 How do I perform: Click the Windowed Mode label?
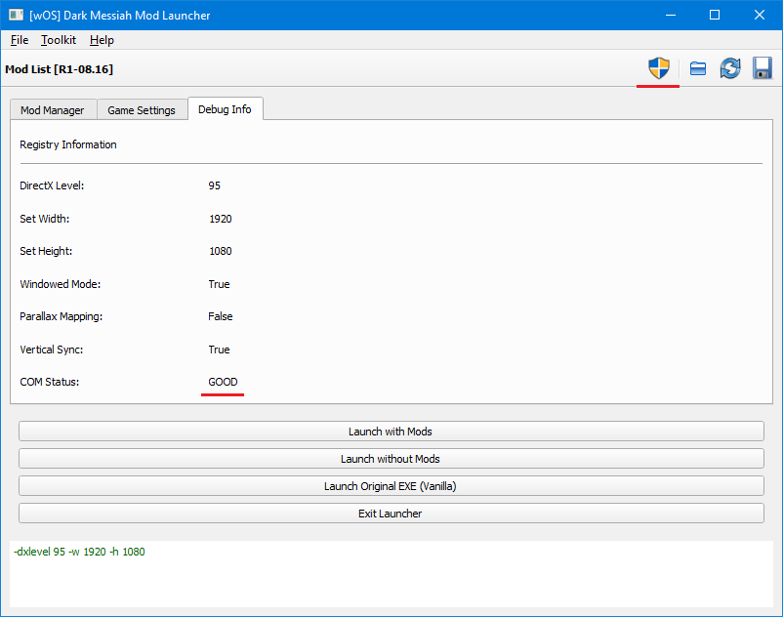click(x=60, y=284)
